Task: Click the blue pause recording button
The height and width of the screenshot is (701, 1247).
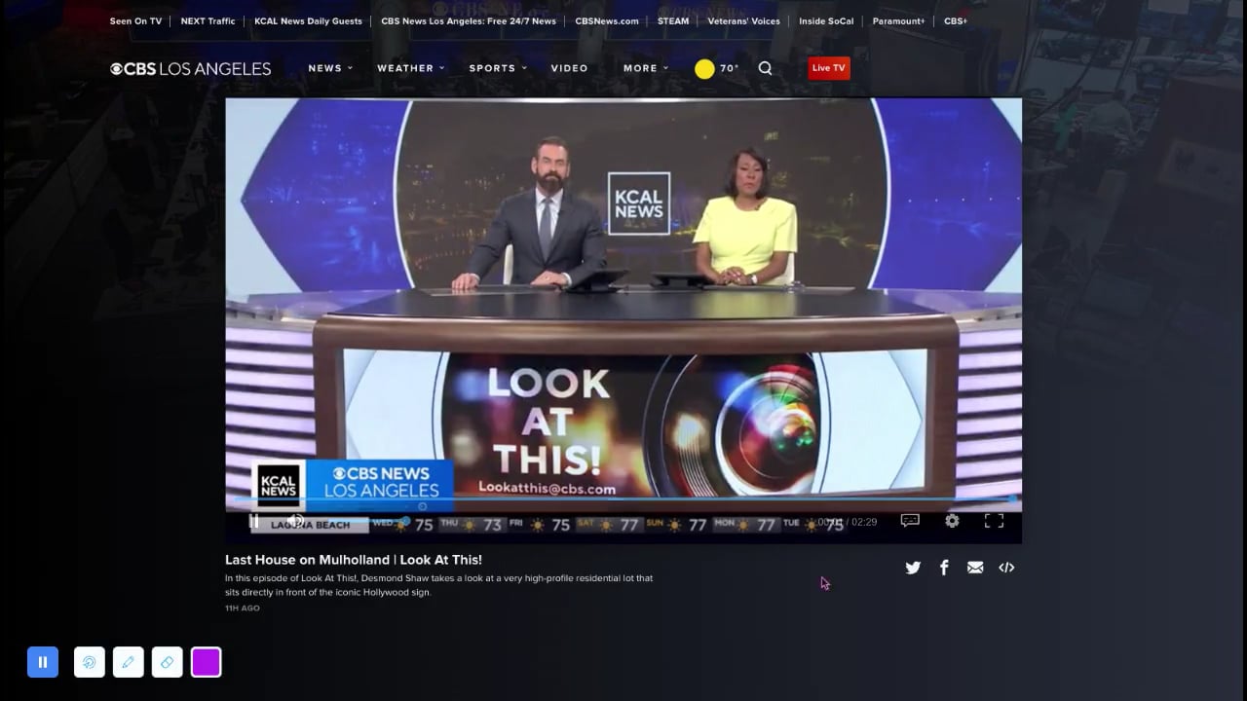Action: coord(43,662)
